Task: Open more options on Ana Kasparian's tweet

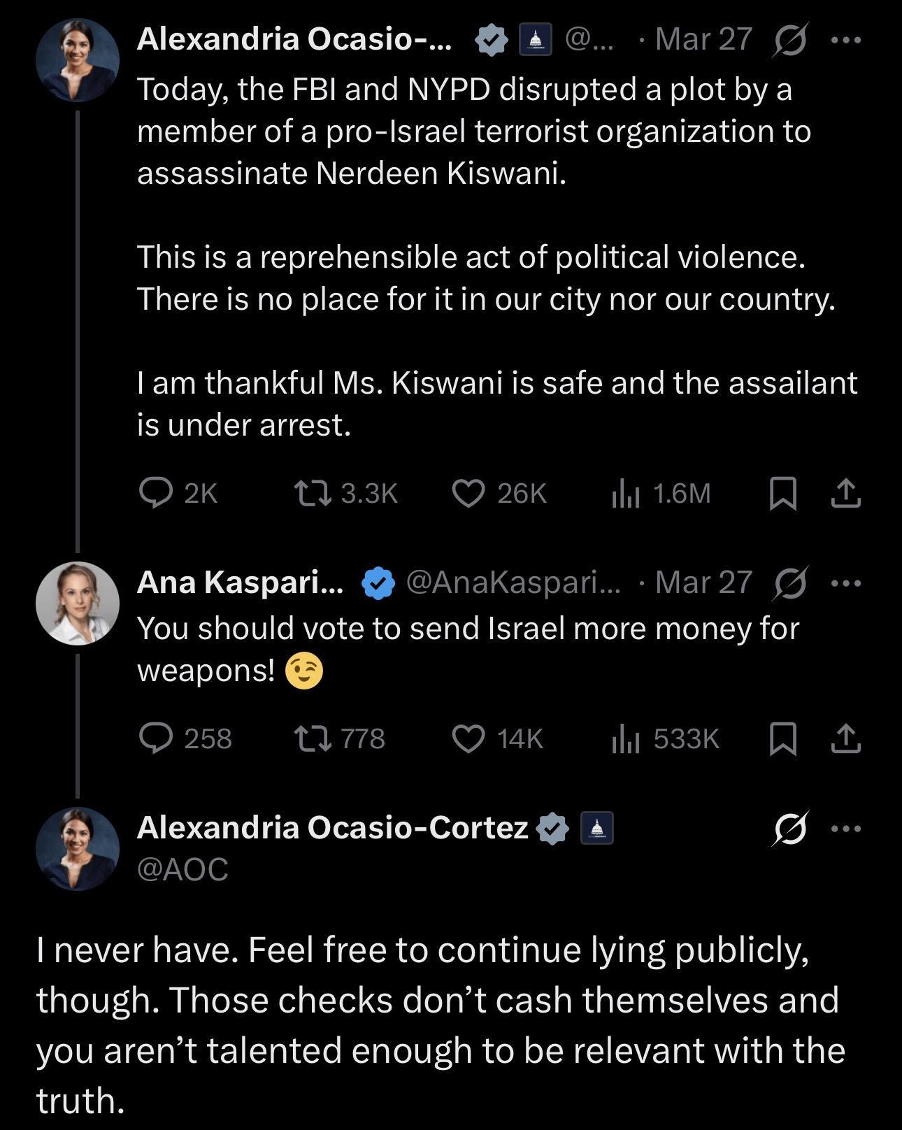Action: point(846,582)
